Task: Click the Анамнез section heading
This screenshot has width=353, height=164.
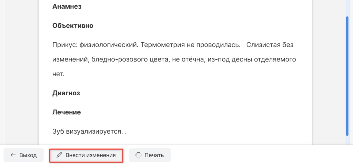Action: click(x=67, y=6)
